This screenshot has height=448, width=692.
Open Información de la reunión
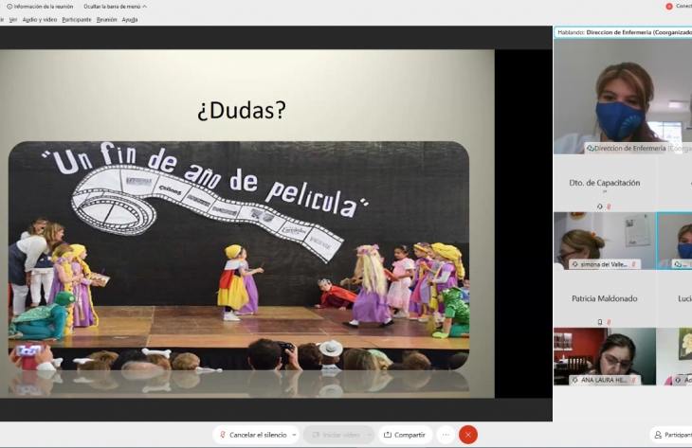[40, 7]
